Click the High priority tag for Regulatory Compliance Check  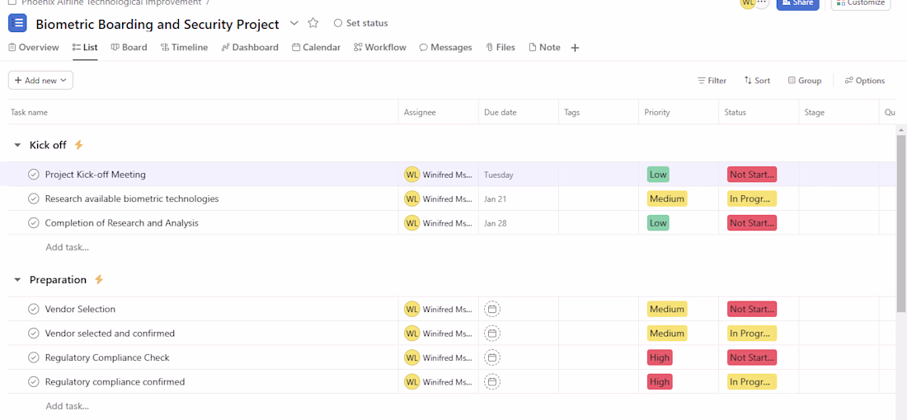(660, 357)
